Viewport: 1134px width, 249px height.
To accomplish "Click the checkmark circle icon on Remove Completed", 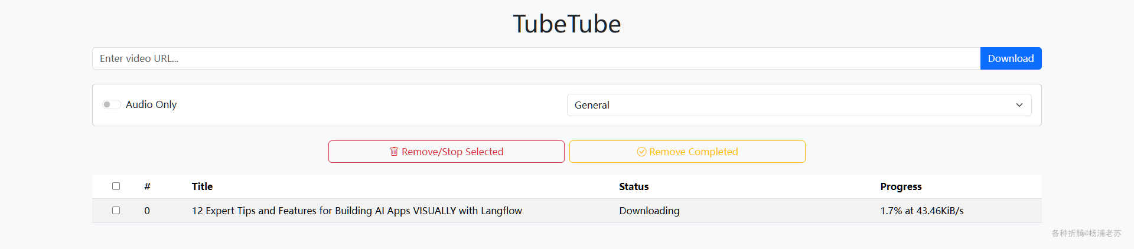I will [641, 152].
